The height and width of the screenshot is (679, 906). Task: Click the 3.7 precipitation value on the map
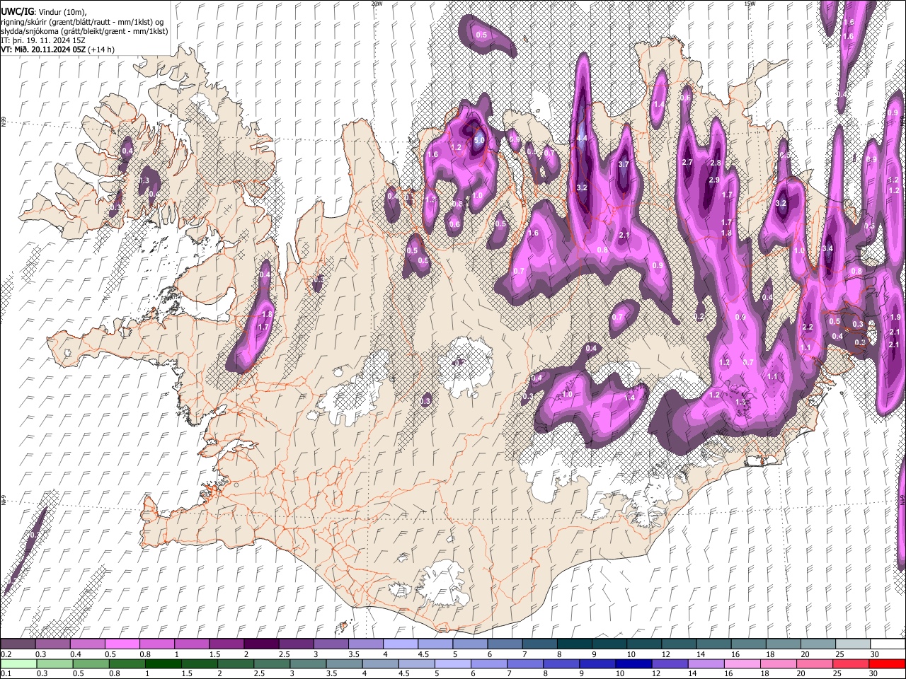point(624,164)
